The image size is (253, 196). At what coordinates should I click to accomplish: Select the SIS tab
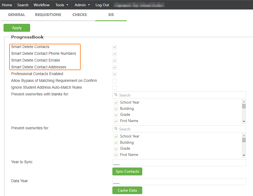tap(111, 15)
